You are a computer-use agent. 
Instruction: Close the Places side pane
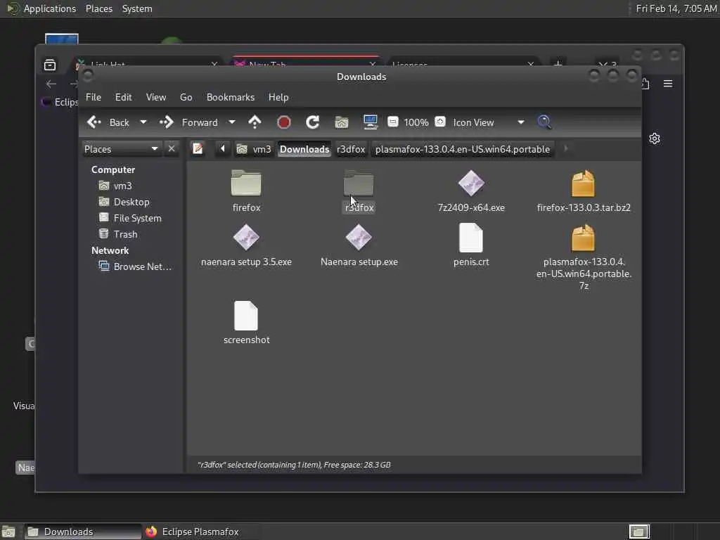point(172,149)
